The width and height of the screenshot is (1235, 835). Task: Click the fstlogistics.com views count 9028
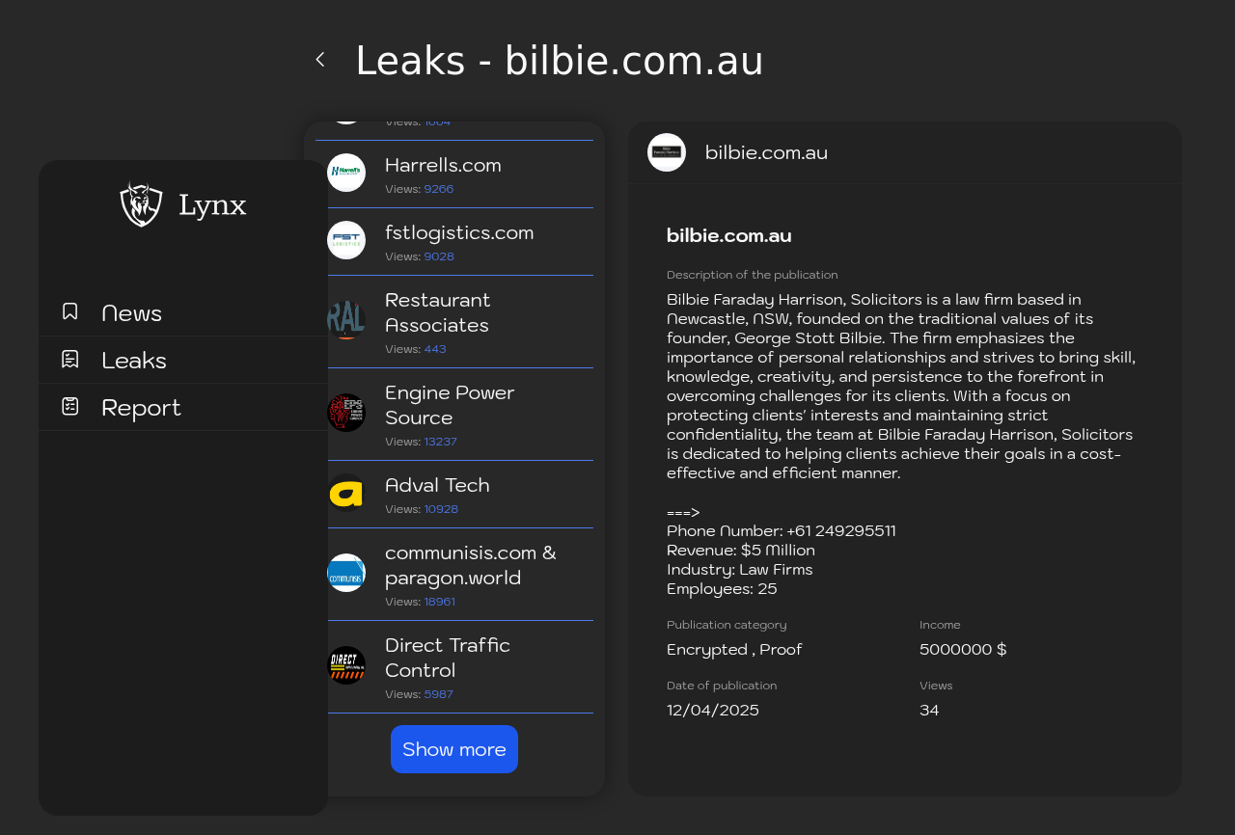pyautogui.click(x=439, y=256)
